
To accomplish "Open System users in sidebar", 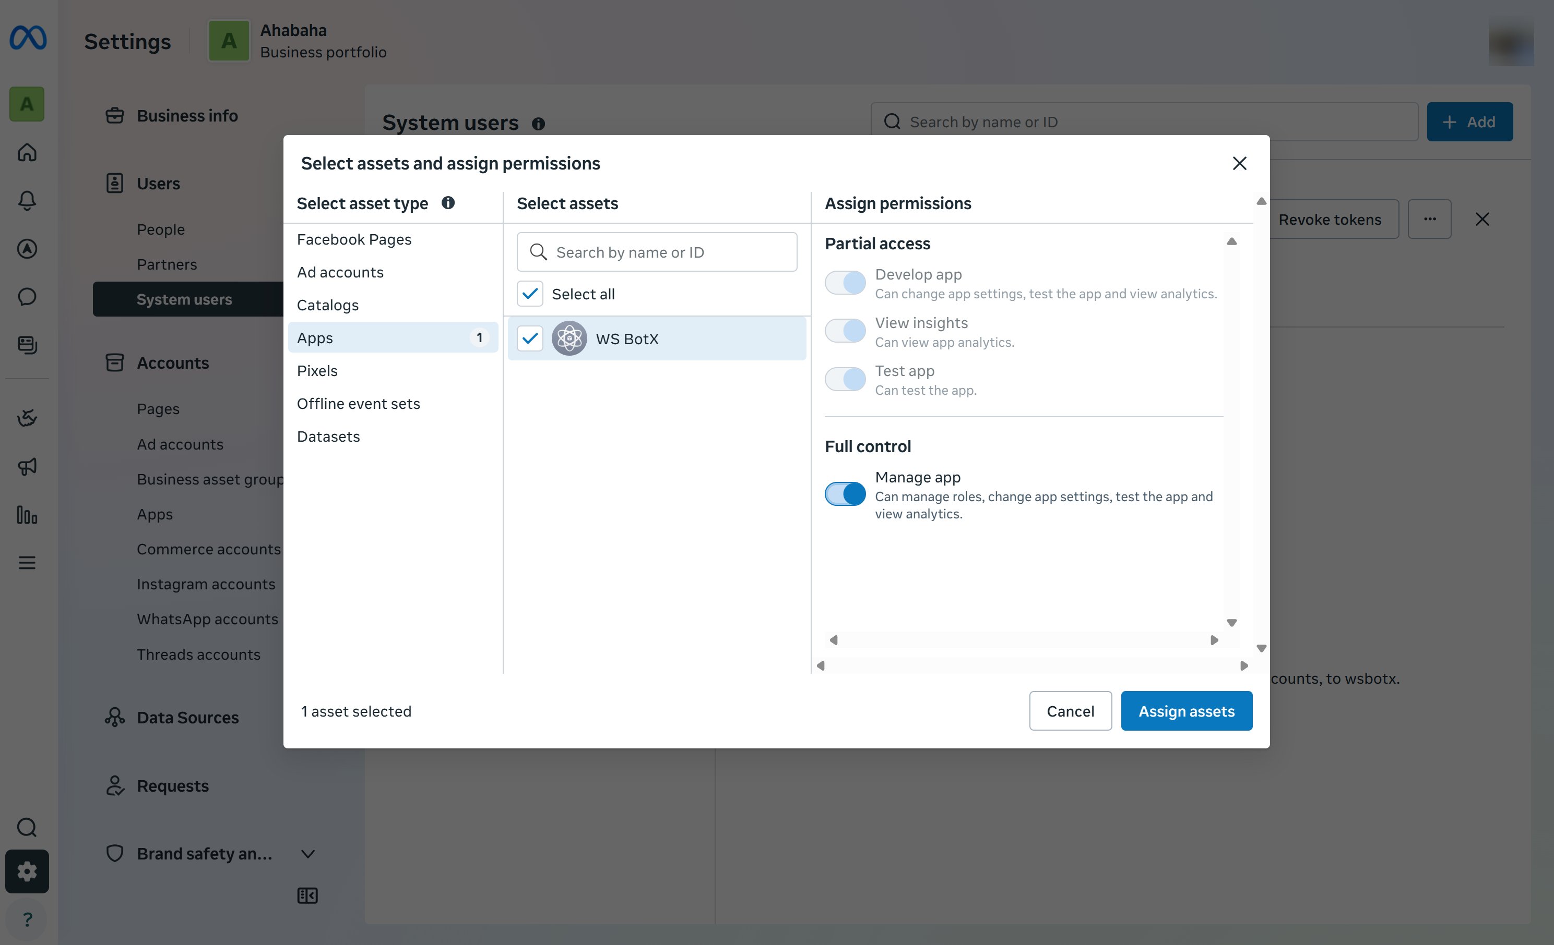I will 188,299.
